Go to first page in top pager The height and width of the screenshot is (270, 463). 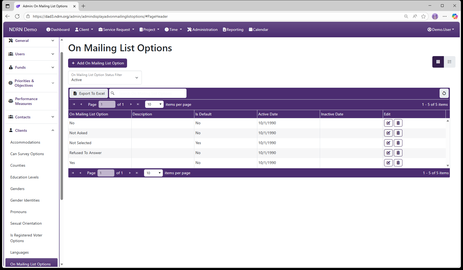click(x=74, y=104)
